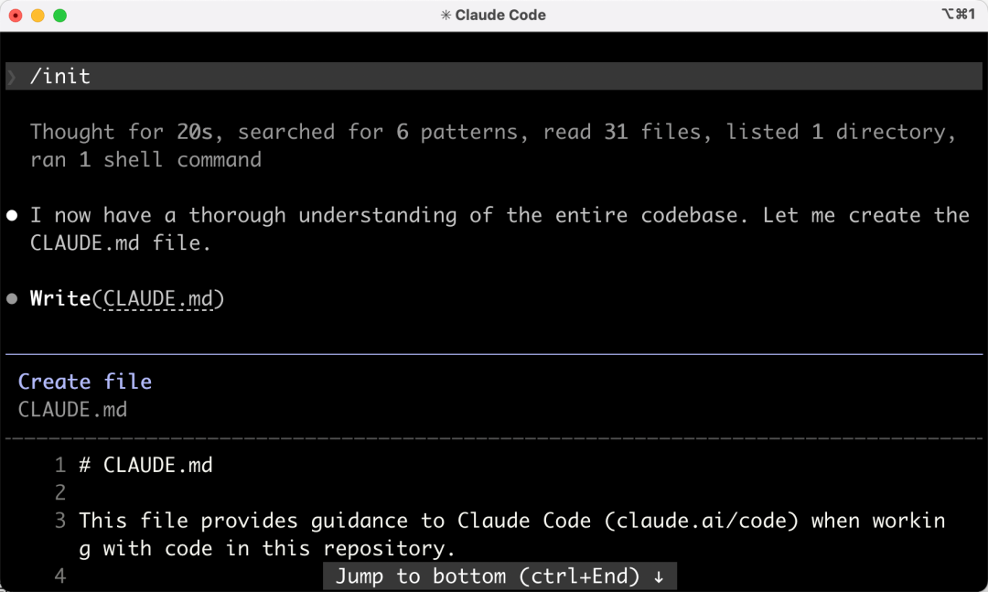Click the 'Create file' heading

point(84,382)
